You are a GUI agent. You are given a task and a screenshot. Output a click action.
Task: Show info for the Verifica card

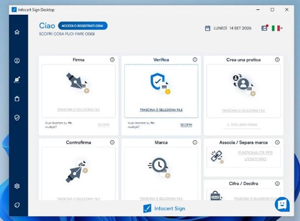pyautogui.click(x=195, y=60)
